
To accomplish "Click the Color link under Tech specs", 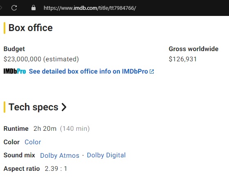I will tap(33, 142).
